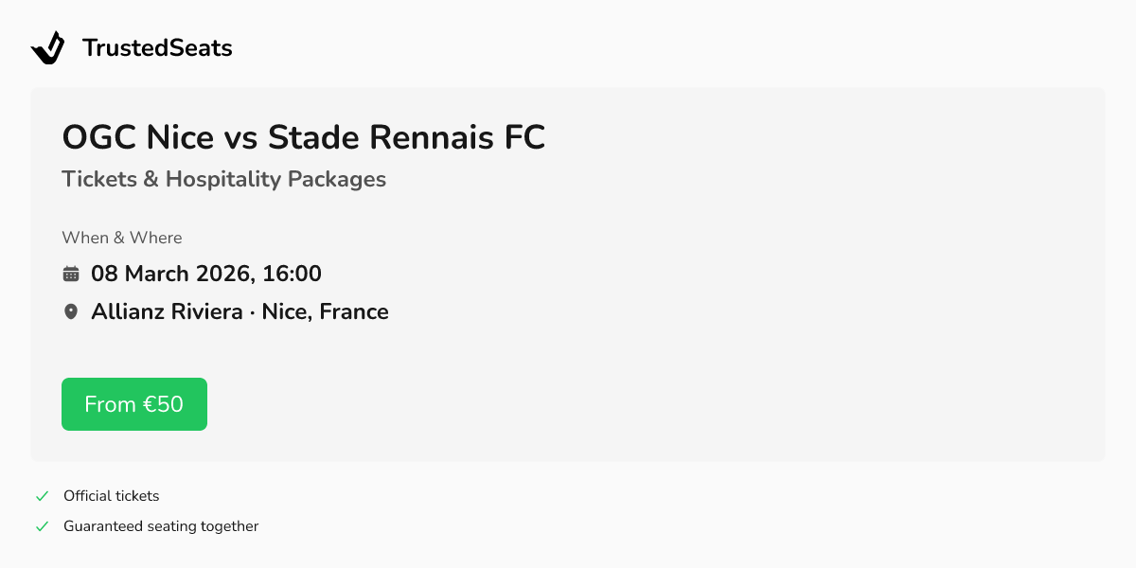Viewport: 1136px width, 568px height.
Task: Open the TrustedSeats wordmark in the header
Action: (157, 47)
